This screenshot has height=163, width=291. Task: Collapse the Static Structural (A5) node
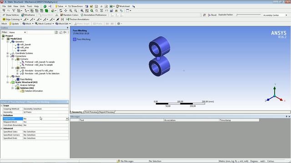pyautogui.click(x=8, y=82)
